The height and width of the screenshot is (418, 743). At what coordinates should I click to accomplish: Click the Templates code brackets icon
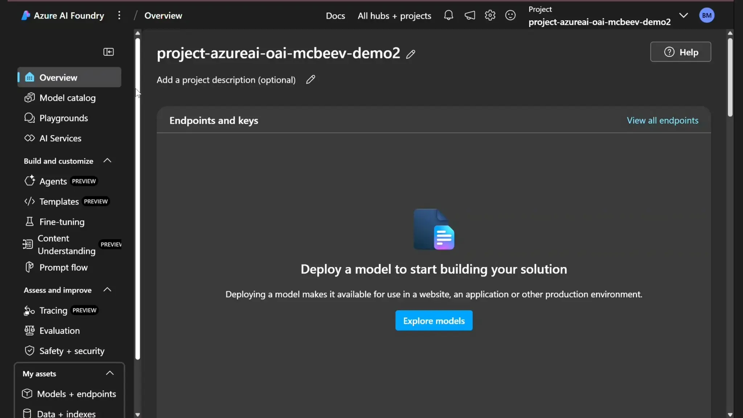(29, 201)
